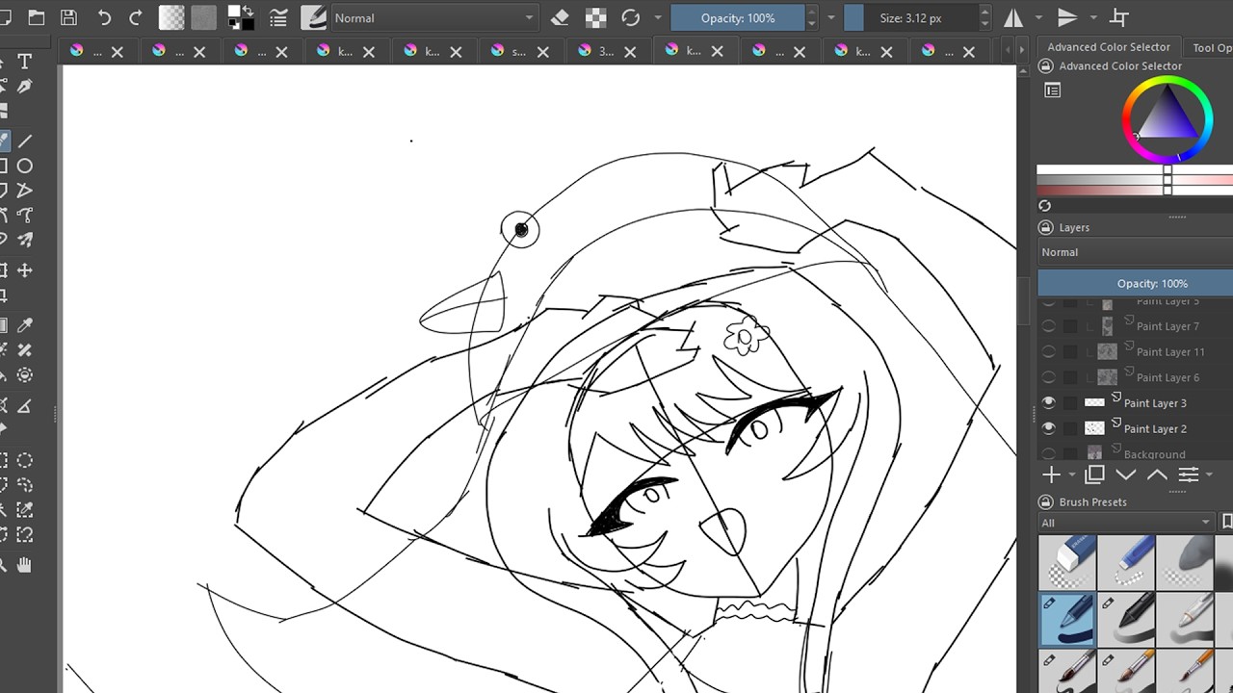The image size is (1233, 693).
Task: Move layer down in stack
Action: pos(1125,475)
